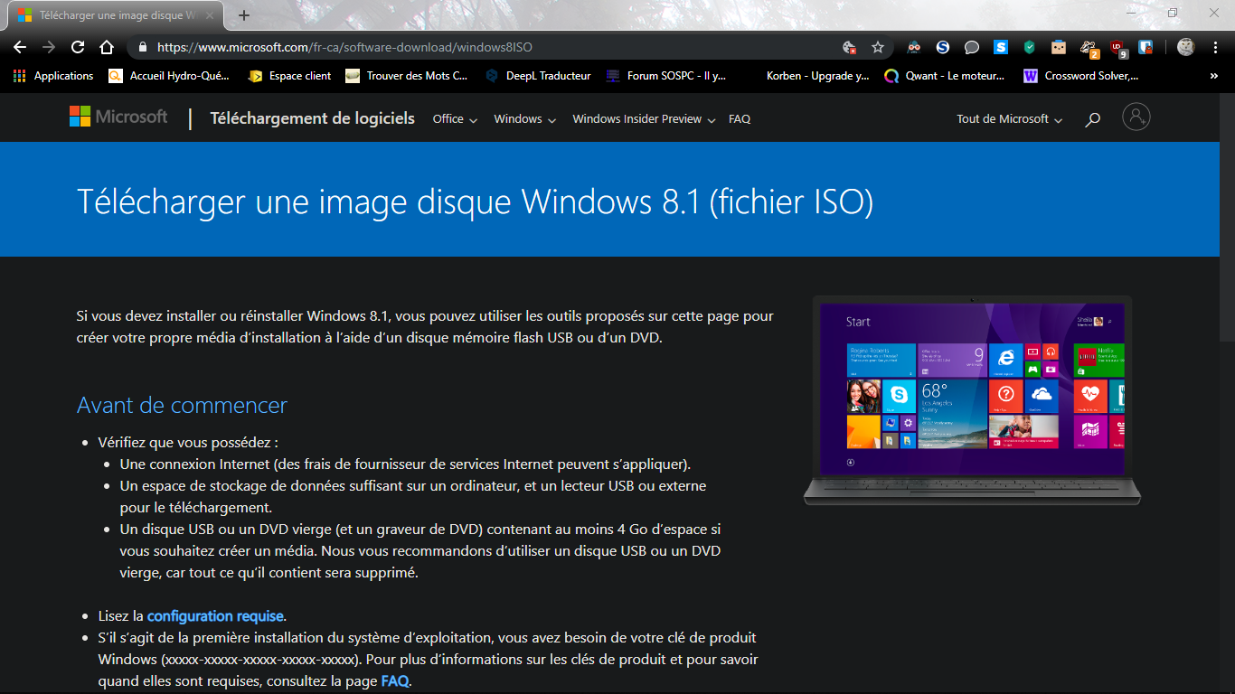
Task: Open the Espace client bookmark
Action: 289,76
